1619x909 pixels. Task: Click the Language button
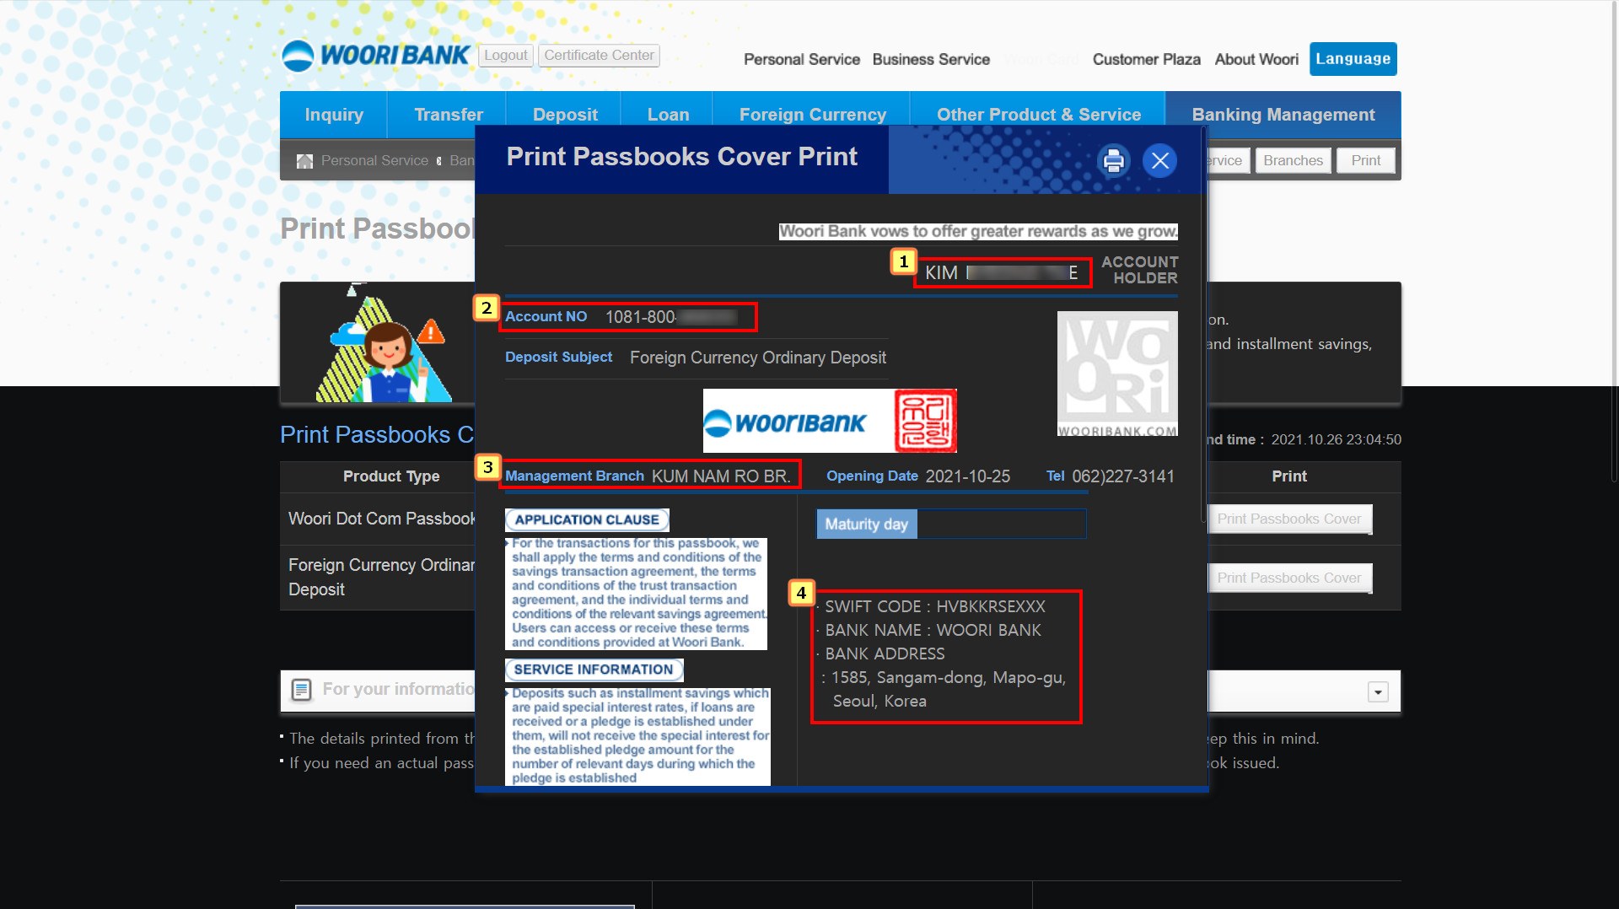pyautogui.click(x=1353, y=59)
